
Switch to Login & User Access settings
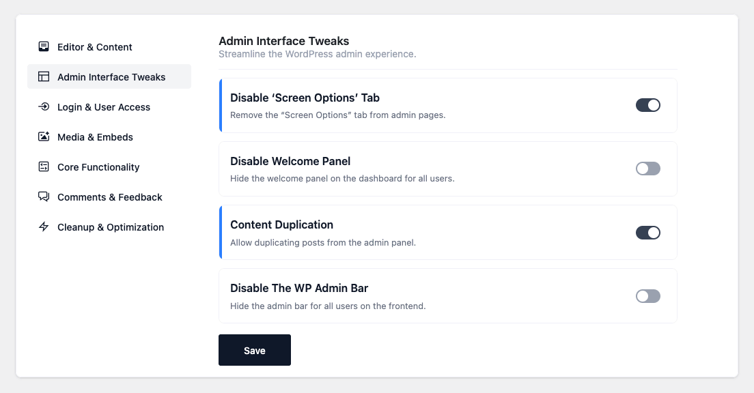(103, 107)
